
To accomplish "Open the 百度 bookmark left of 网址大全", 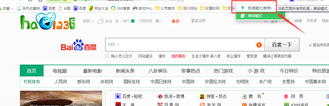I will tap(80, 8).
